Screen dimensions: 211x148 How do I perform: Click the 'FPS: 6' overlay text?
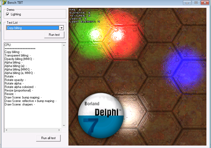[x=75, y=10]
